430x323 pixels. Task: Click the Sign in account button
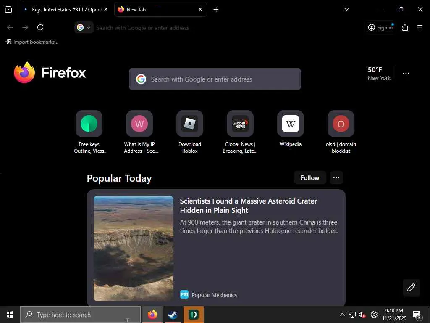[380, 27]
